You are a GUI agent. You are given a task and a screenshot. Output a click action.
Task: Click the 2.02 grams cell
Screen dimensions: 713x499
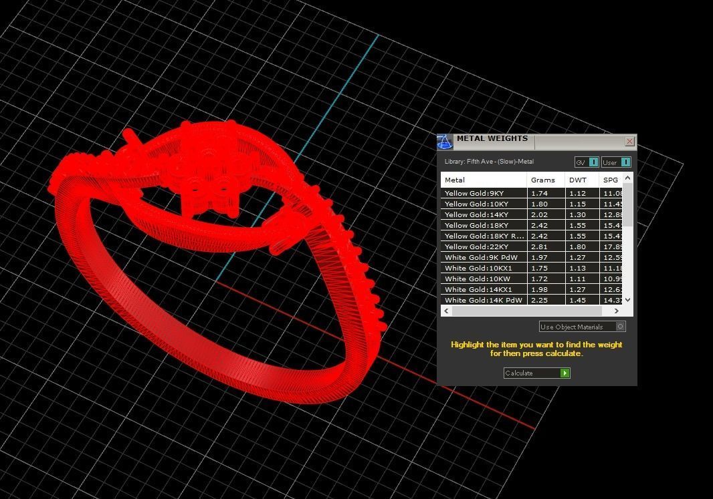pyautogui.click(x=546, y=214)
